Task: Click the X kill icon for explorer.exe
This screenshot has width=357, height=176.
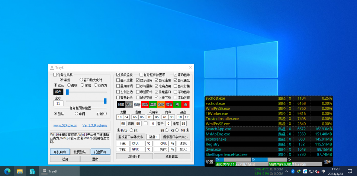Action: point(290,139)
